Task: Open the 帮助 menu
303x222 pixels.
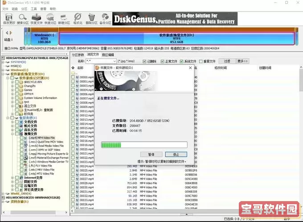Action: click(x=53, y=9)
